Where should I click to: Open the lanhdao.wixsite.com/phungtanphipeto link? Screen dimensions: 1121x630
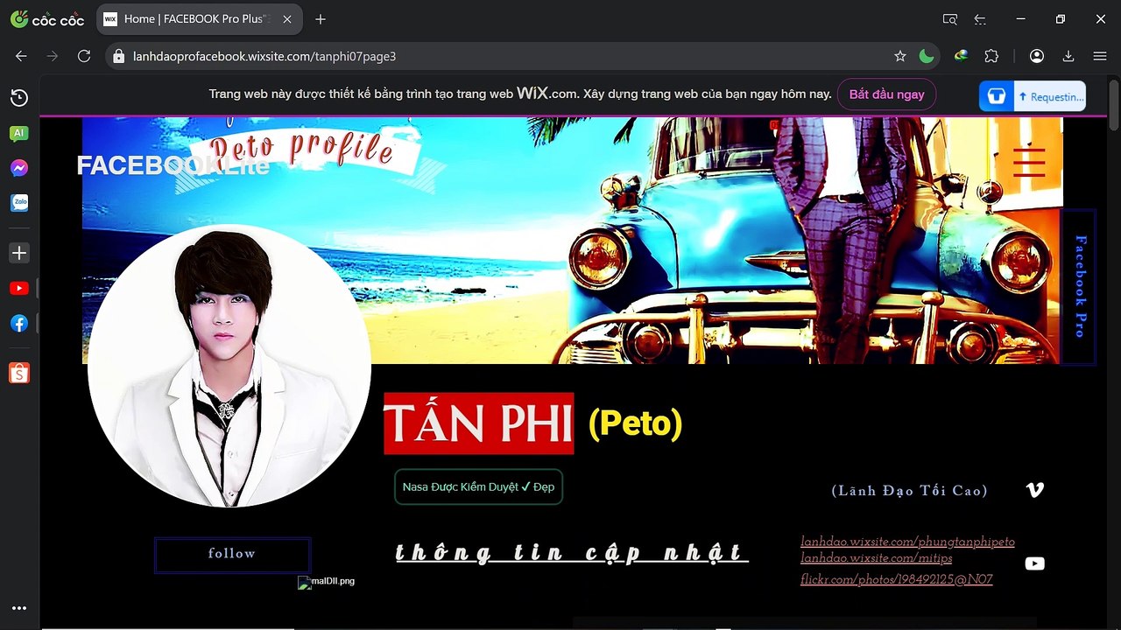click(x=907, y=542)
